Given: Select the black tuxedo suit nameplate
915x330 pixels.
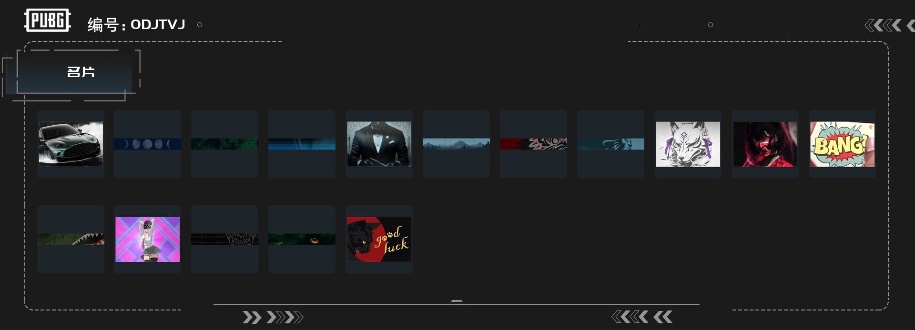Looking at the screenshot, I should 379,144.
